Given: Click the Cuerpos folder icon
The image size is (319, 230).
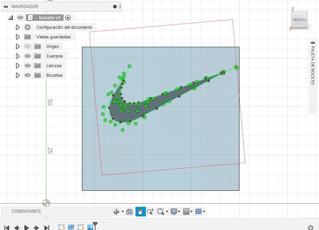Looking at the screenshot, I should 38,56.
